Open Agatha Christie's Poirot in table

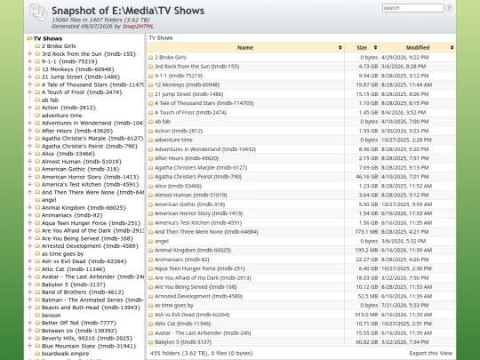pos(198,177)
